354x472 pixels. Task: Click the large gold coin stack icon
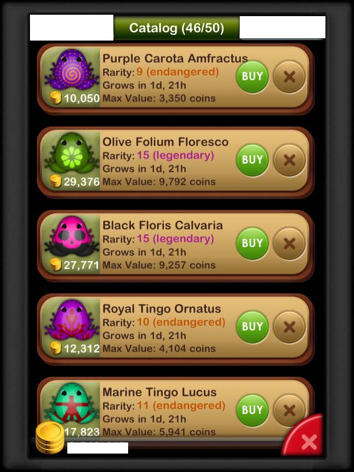click(50, 437)
